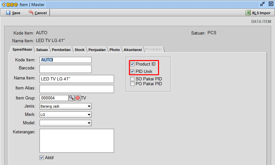Expand the Merk dropdown showing LG
The height and width of the screenshot is (165, 275).
65,115
